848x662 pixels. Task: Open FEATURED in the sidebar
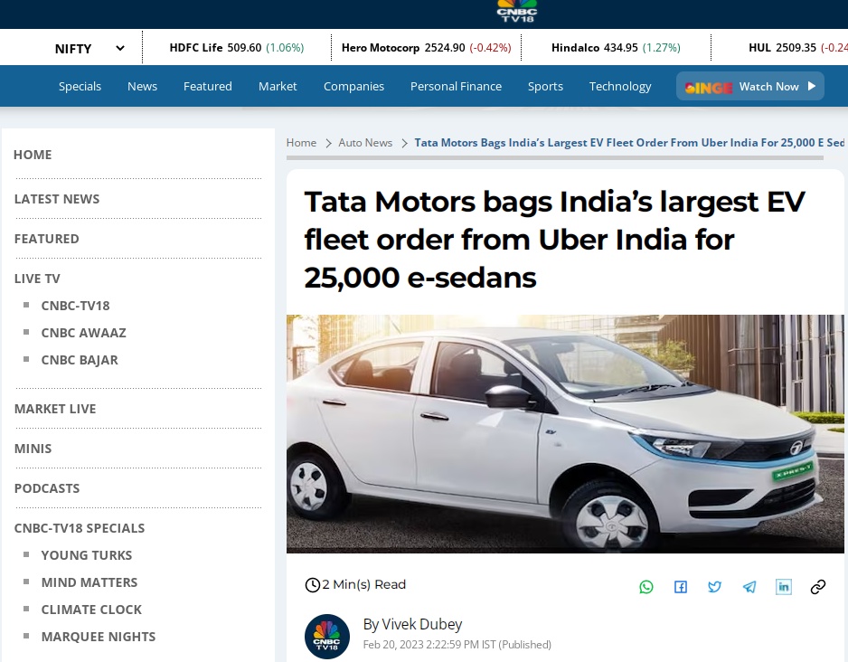coord(46,239)
